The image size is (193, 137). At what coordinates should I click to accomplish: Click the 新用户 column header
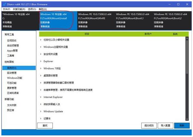[148, 34]
